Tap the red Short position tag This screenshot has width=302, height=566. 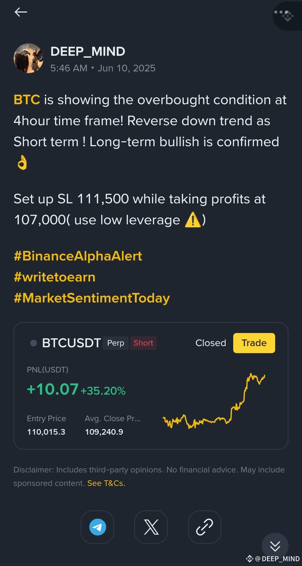pyautogui.click(x=143, y=343)
